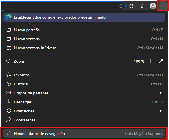The width and height of the screenshot is (169, 140).
Task: Click the Historial clock icon
Action: tap(9, 84)
